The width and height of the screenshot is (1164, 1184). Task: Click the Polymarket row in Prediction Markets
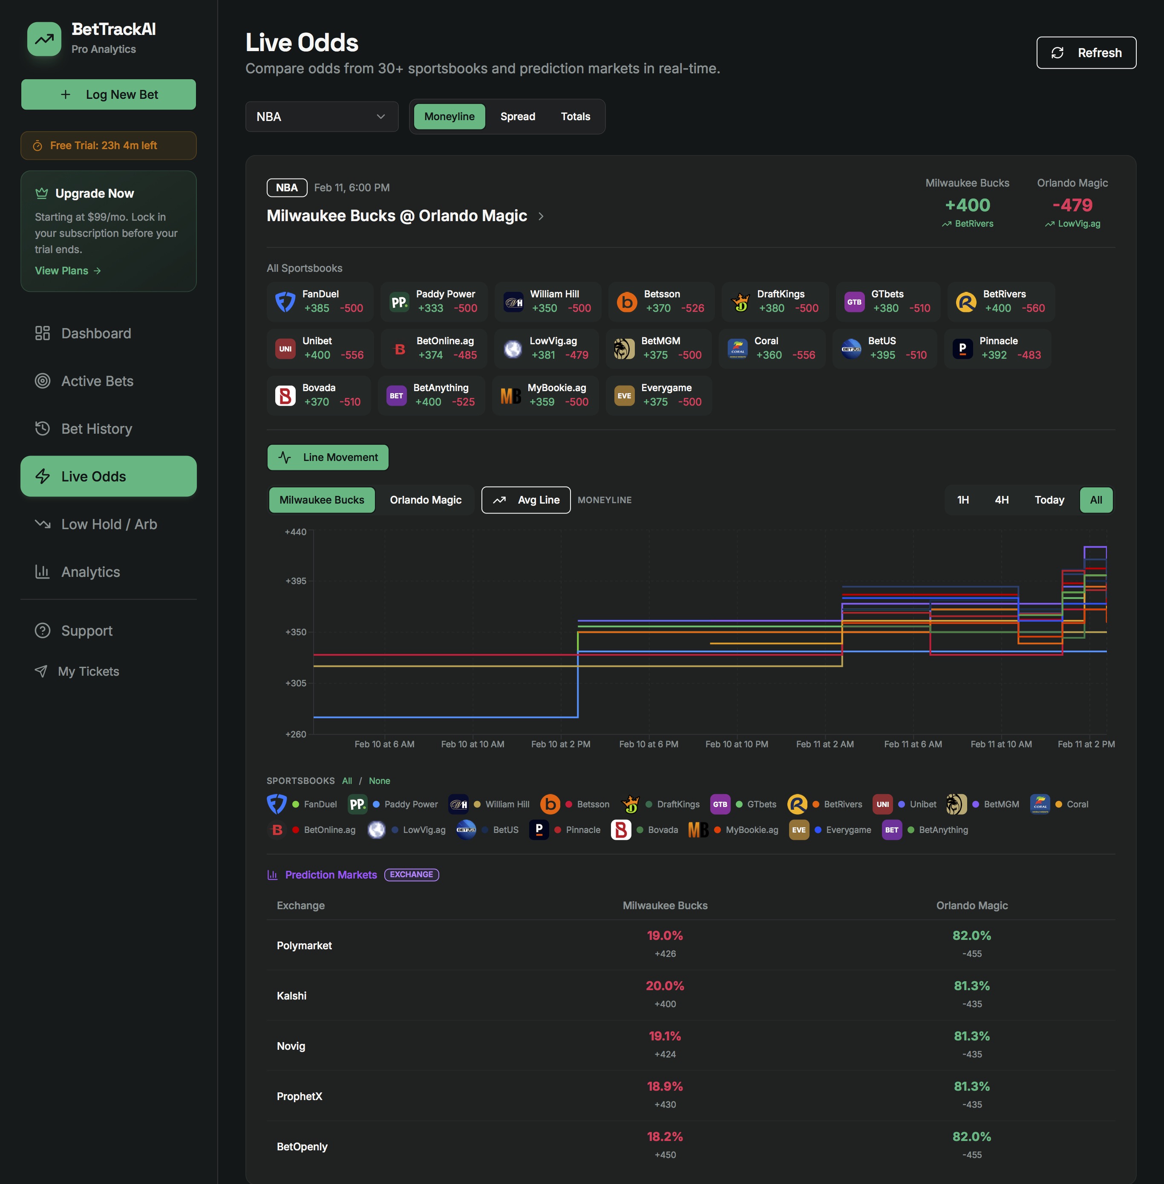pos(690,945)
